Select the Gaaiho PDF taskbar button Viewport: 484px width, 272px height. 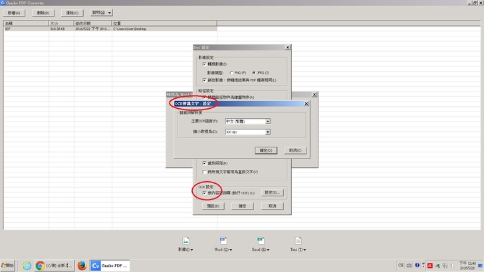(x=110, y=265)
